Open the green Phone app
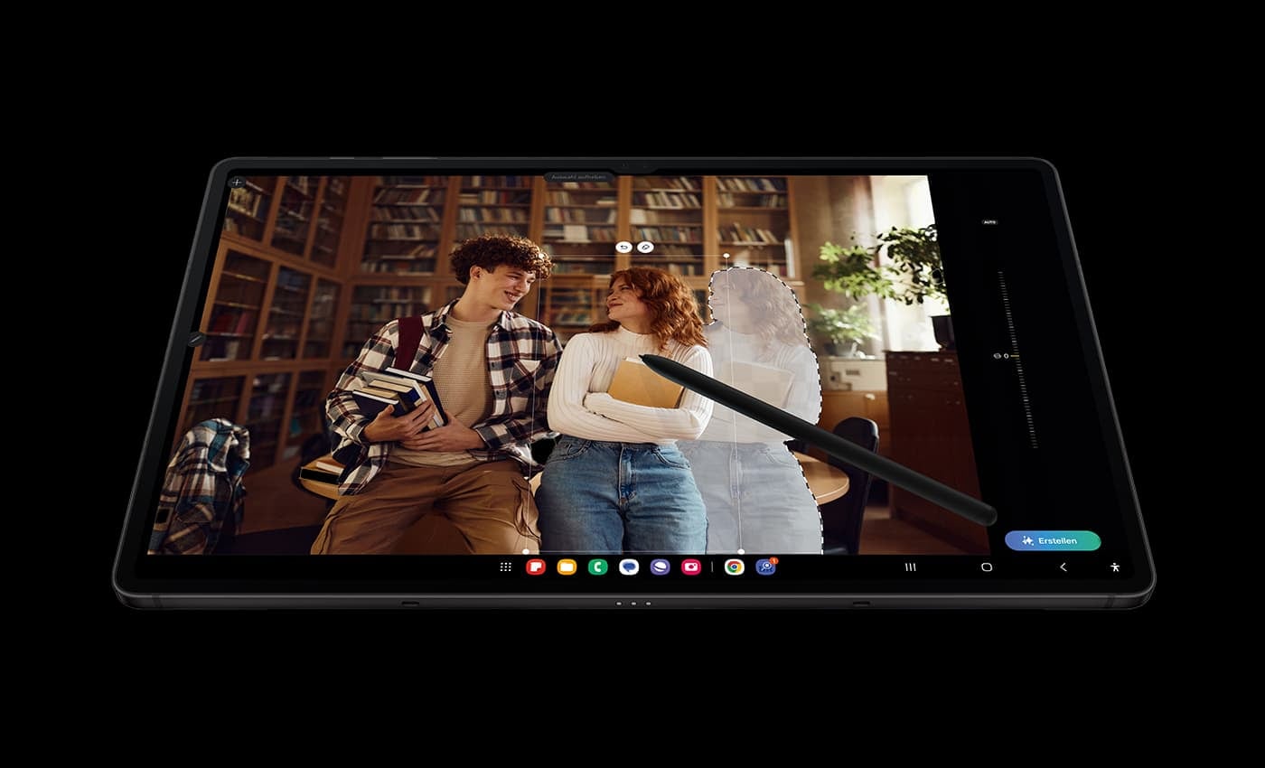The image size is (1265, 768). click(x=597, y=567)
